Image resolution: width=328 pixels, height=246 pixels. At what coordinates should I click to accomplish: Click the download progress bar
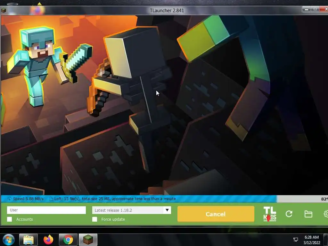(x=164, y=199)
